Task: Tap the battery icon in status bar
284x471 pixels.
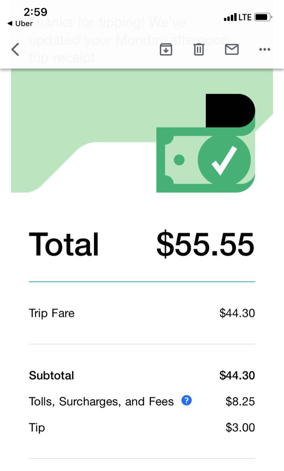Action: [263, 17]
